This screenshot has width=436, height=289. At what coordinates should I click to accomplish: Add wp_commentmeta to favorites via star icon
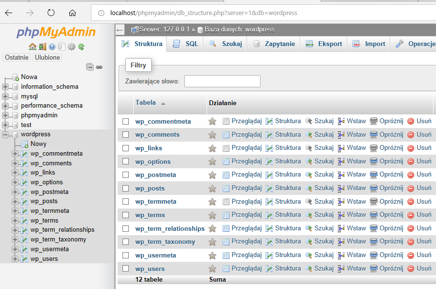pos(212,121)
